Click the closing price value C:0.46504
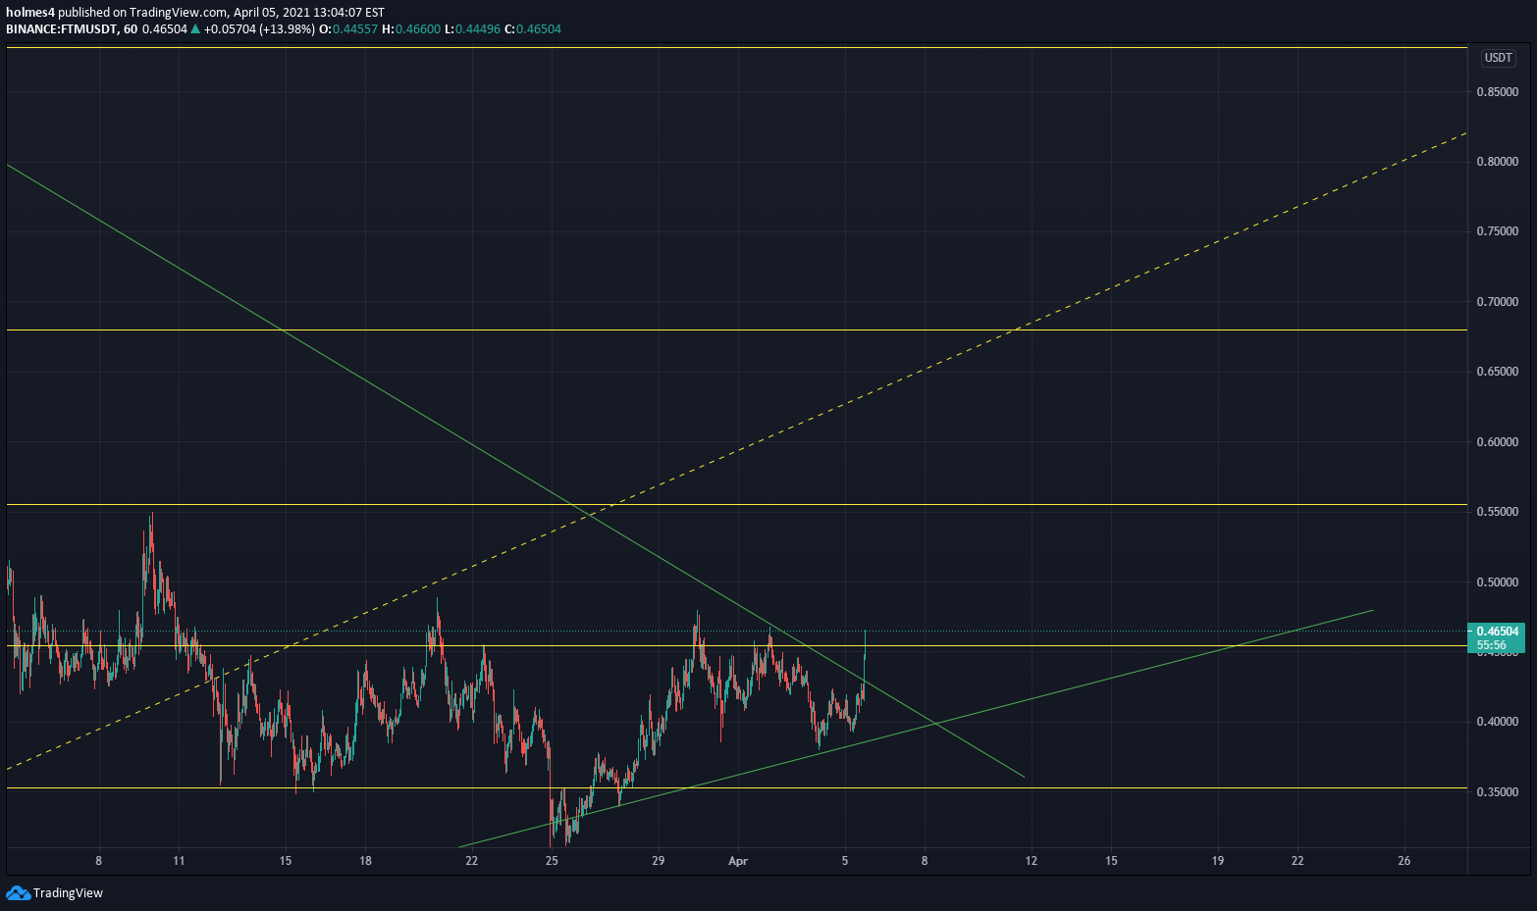This screenshot has height=911, width=1537. [x=533, y=29]
